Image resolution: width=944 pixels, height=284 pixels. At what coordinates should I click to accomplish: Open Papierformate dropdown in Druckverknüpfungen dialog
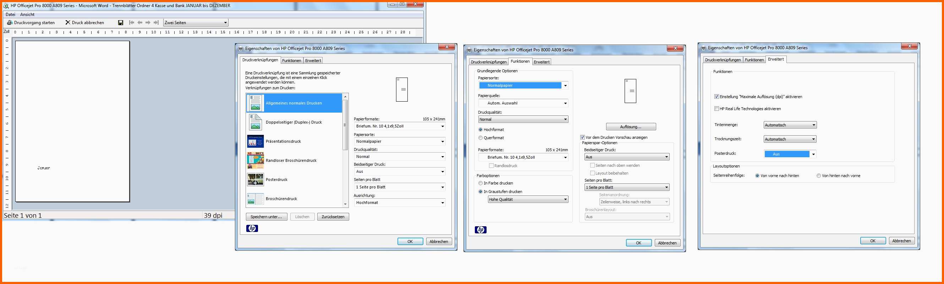[400, 126]
